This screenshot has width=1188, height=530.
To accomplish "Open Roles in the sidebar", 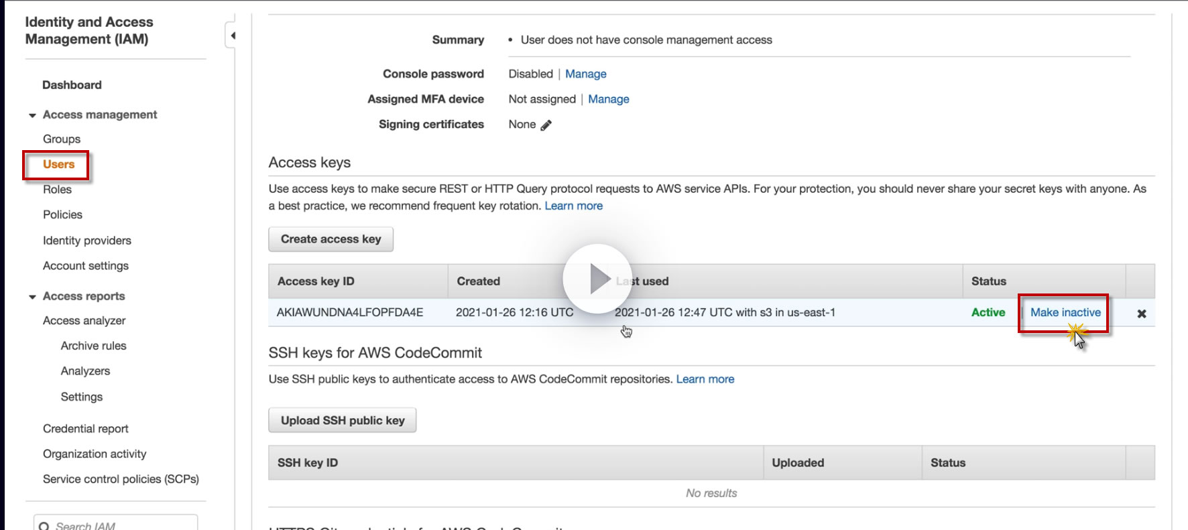I will tap(57, 190).
